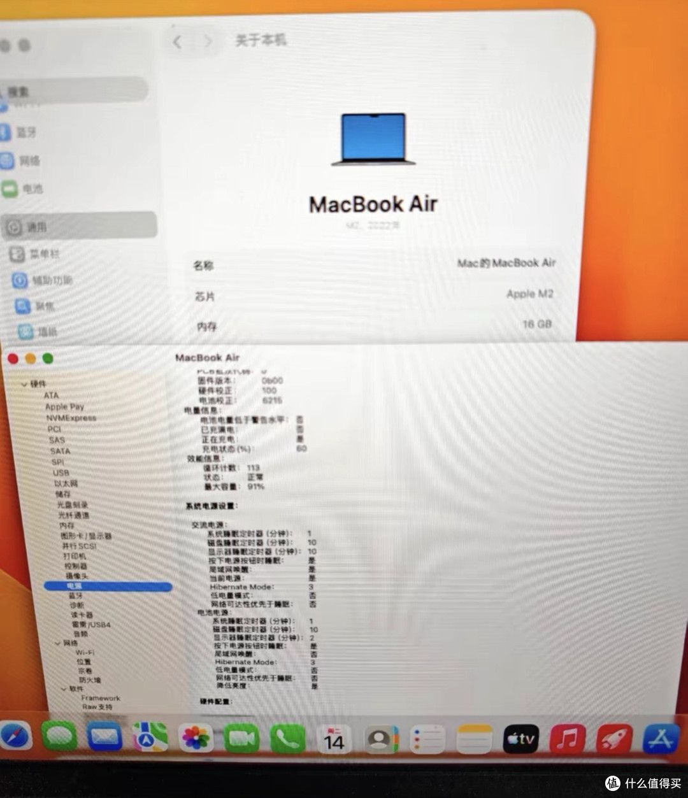Viewport: 688px width, 798px height.
Task: Select 蓝牙 in the System Information tree
Action: [x=76, y=595]
